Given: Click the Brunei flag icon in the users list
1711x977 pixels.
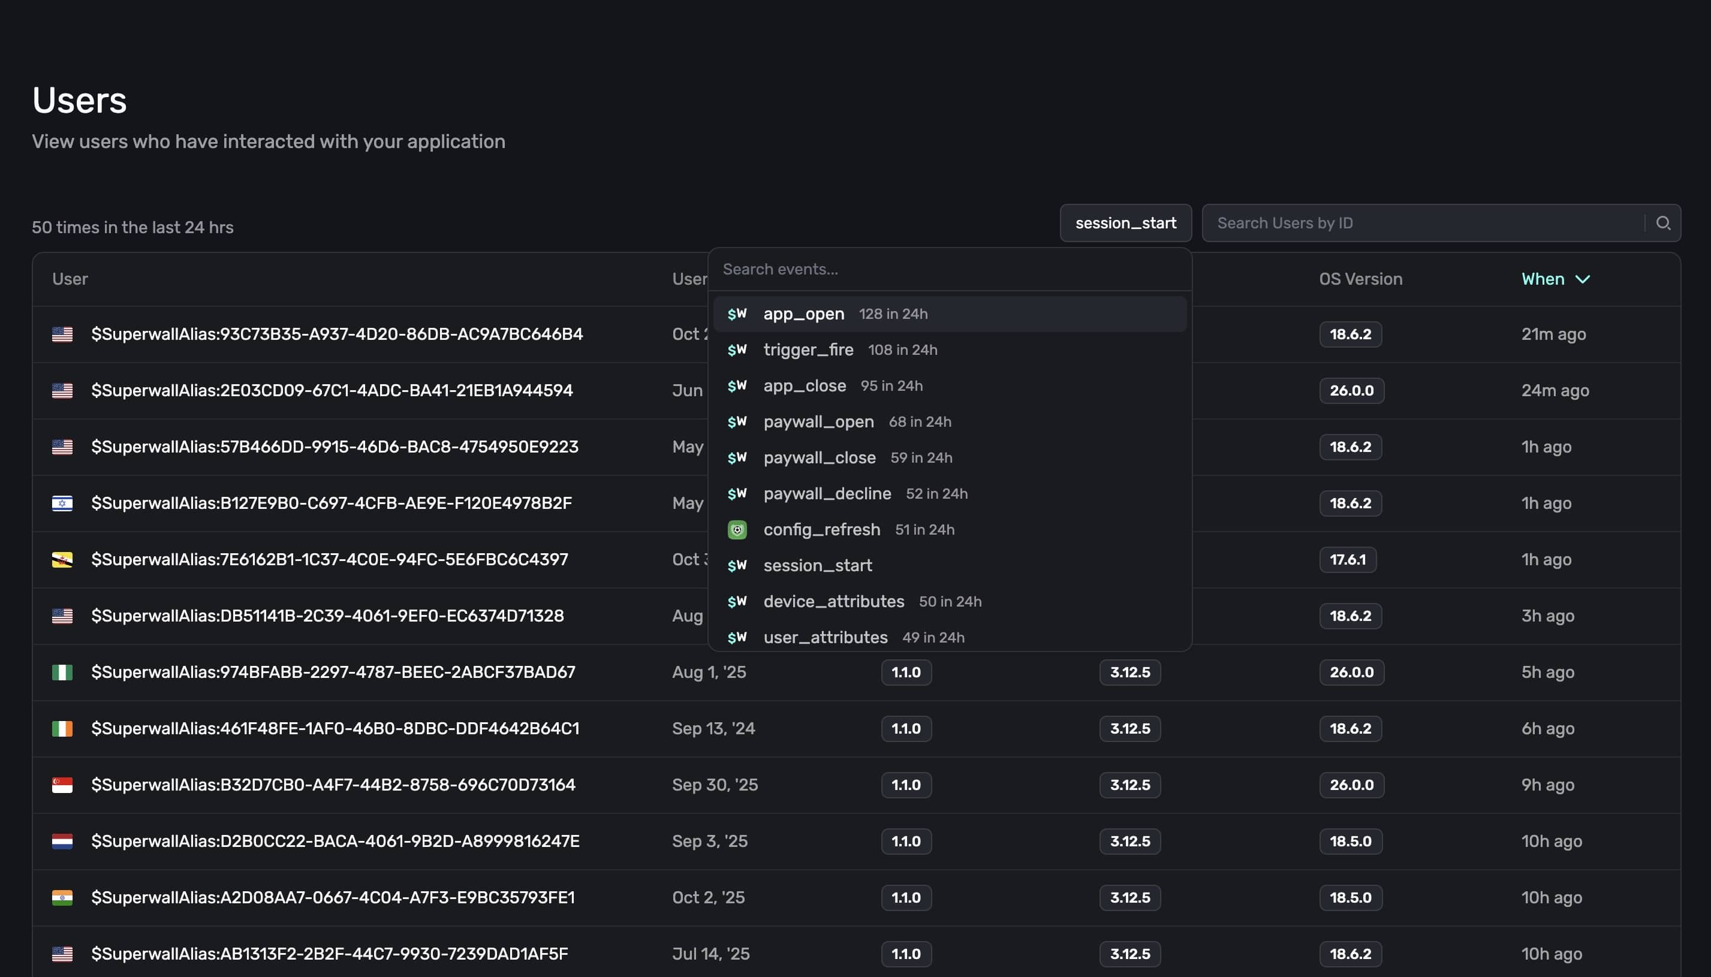Looking at the screenshot, I should [62, 560].
